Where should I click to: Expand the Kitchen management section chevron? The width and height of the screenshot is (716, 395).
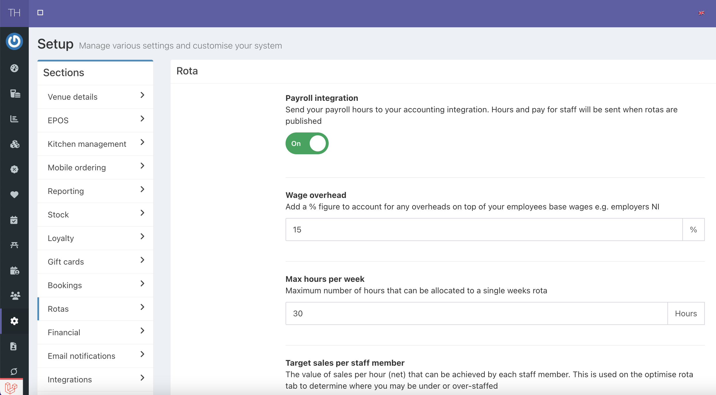[x=142, y=142]
